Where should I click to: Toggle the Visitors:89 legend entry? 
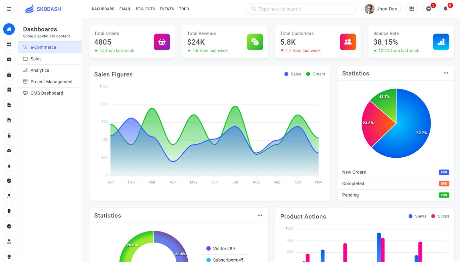(x=221, y=249)
